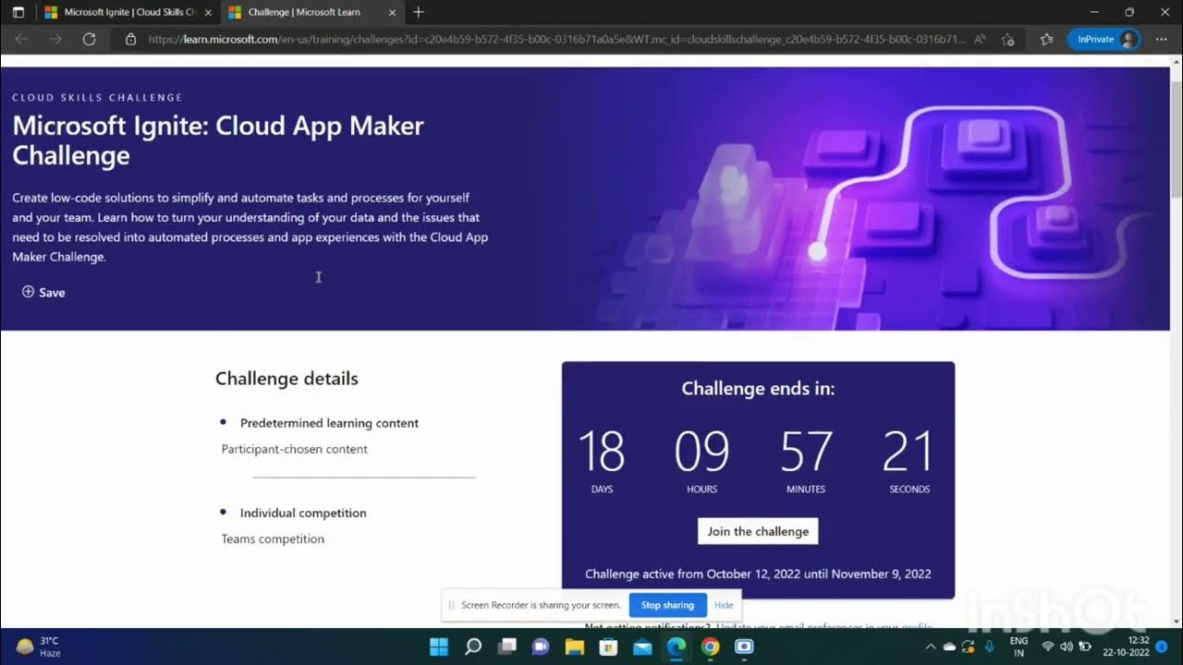1183x665 pixels.
Task: View site security lock information
Action: [130, 39]
